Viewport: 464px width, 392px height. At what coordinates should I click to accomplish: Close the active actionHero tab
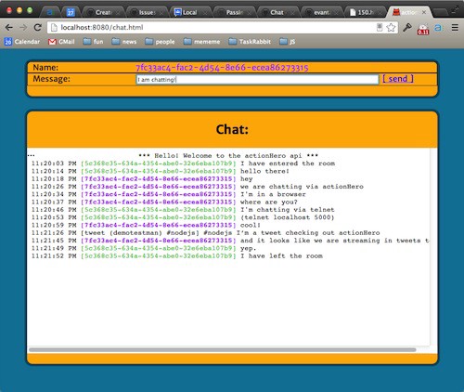[x=424, y=12]
